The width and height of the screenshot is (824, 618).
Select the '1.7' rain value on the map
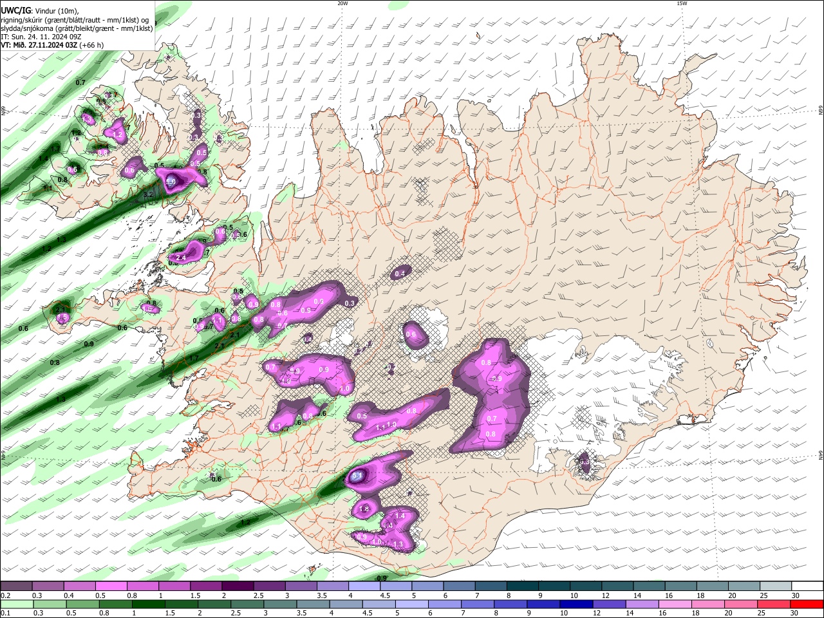[194, 358]
